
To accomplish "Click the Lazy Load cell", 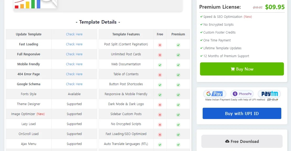I will click(x=29, y=124).
